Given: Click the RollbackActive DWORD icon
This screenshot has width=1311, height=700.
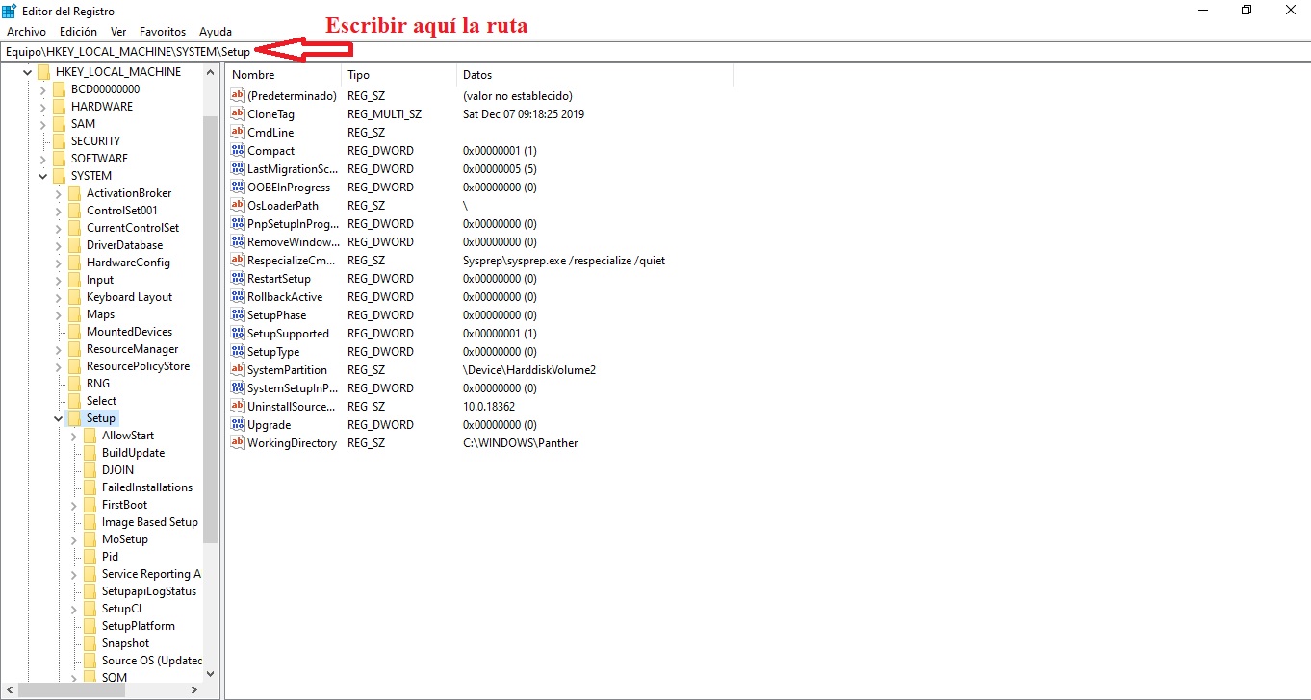Looking at the screenshot, I should click(238, 296).
